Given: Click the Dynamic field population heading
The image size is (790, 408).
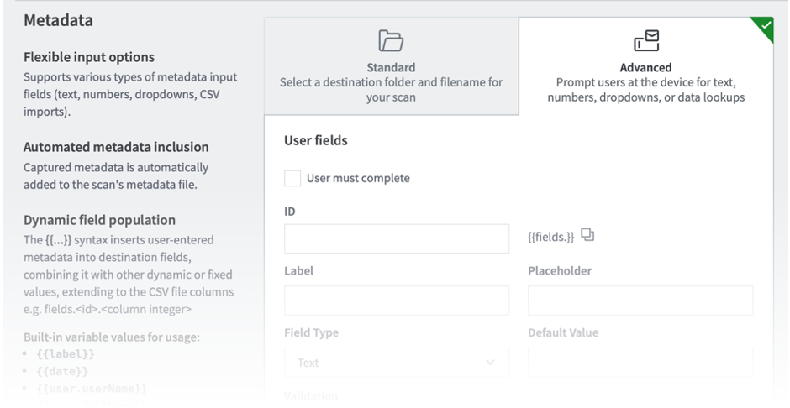Looking at the screenshot, I should tap(99, 220).
